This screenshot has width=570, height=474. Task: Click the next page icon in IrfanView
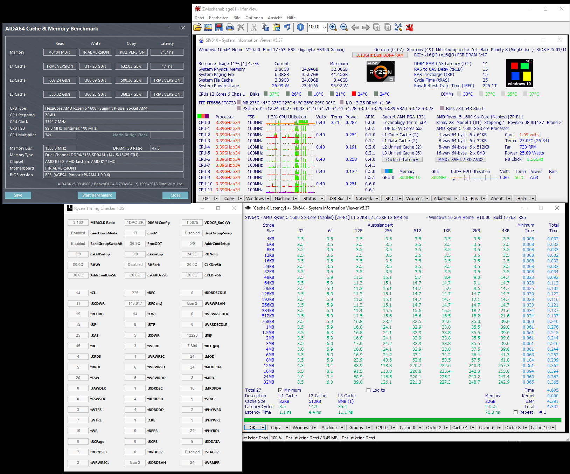[388, 27]
